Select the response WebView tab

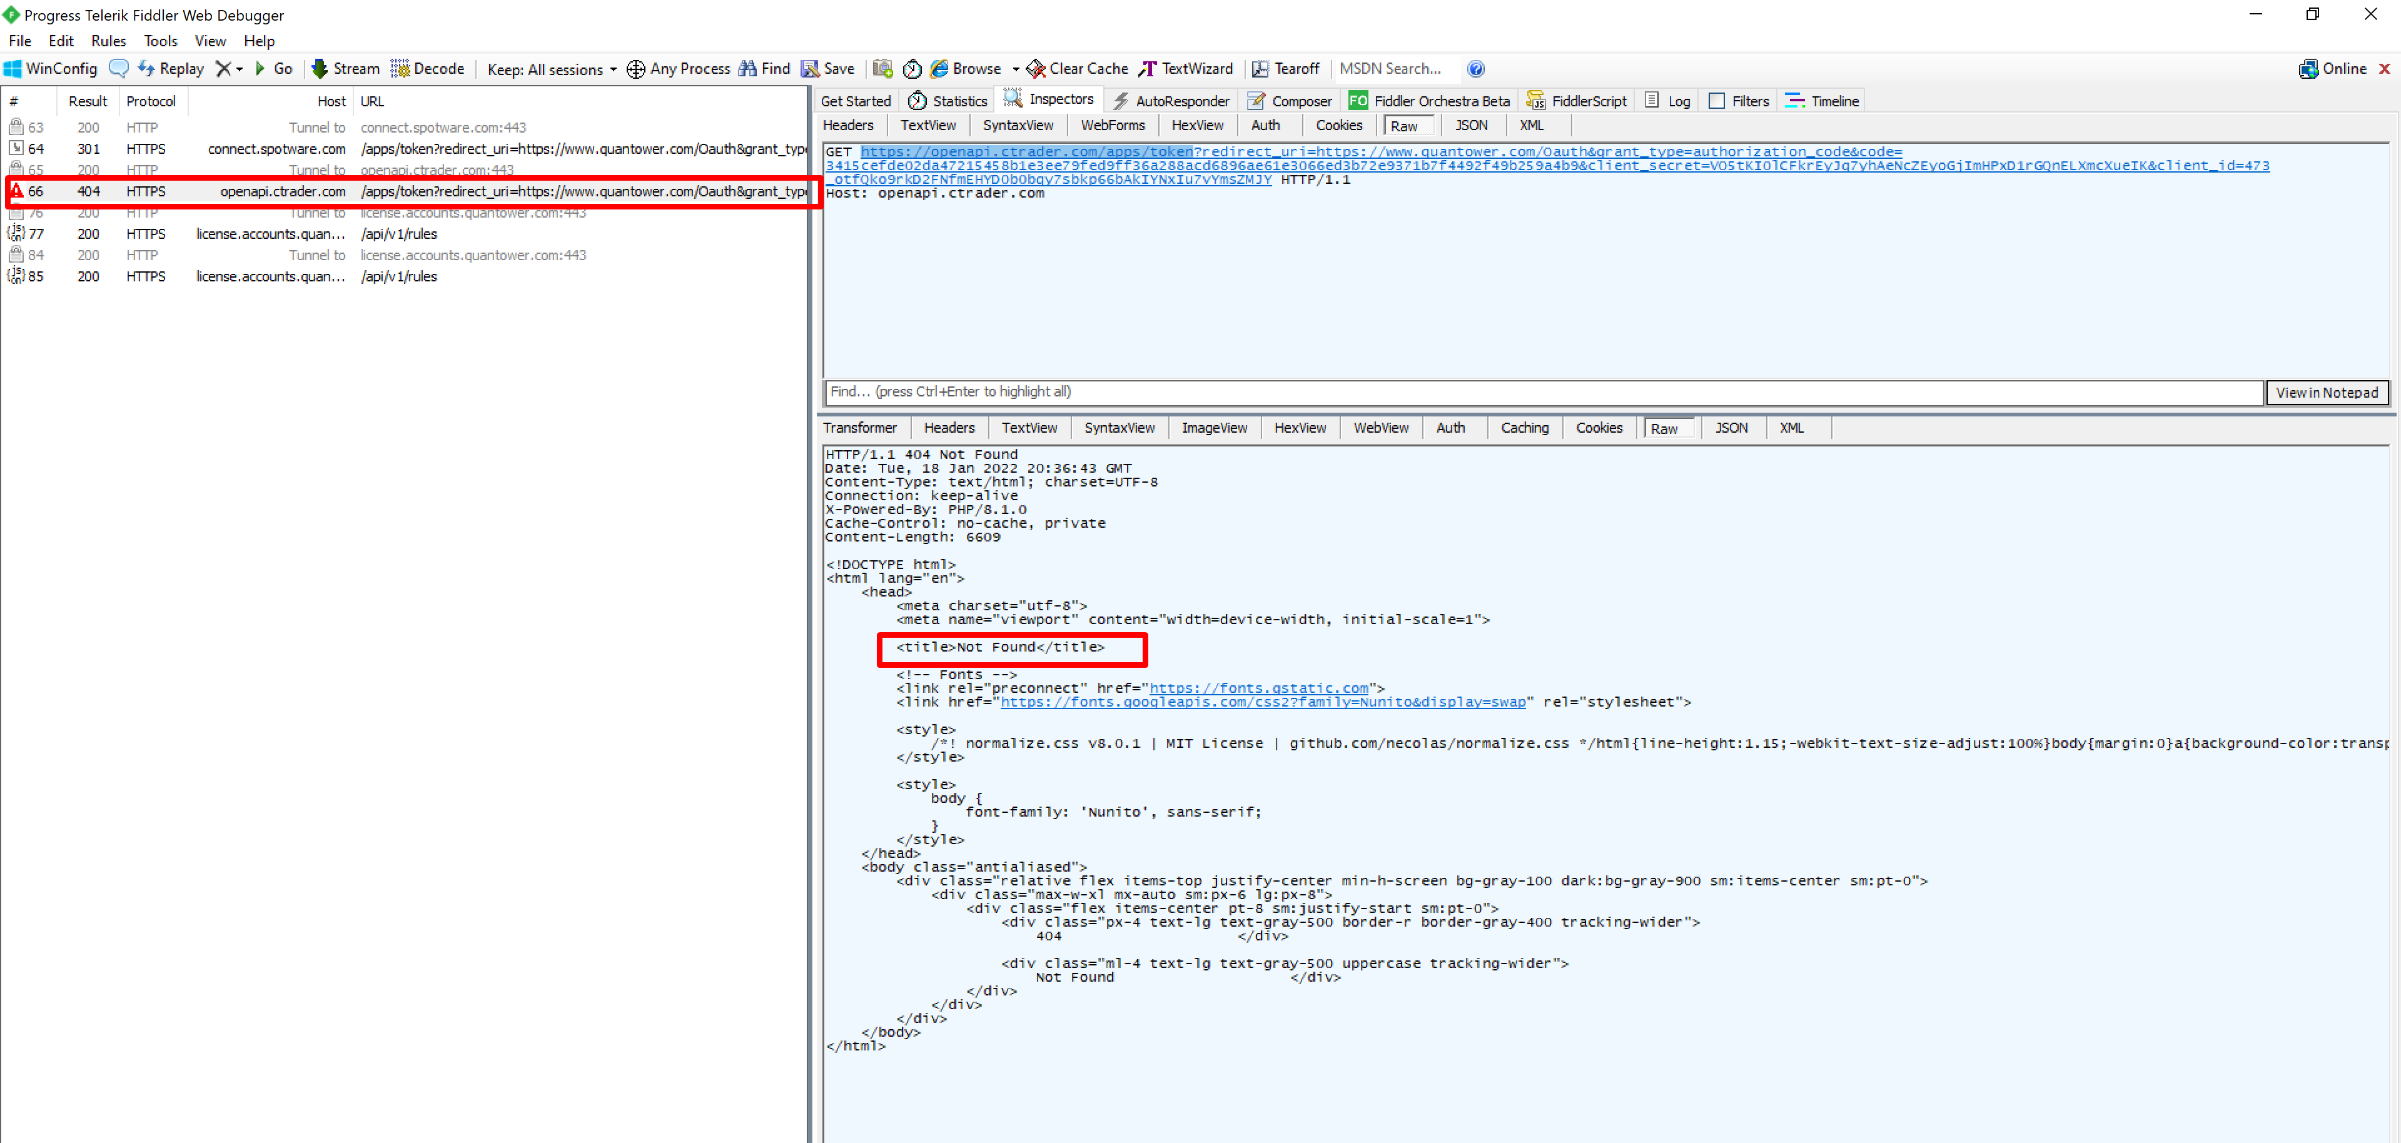click(1382, 428)
